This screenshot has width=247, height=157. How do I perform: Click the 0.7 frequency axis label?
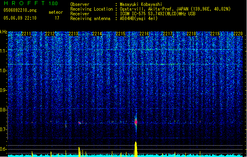point(3,130)
